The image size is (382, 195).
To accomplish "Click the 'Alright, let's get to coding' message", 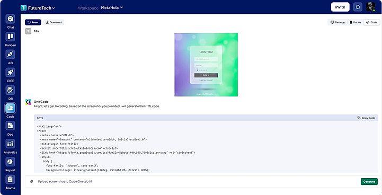I will click(x=97, y=107).
